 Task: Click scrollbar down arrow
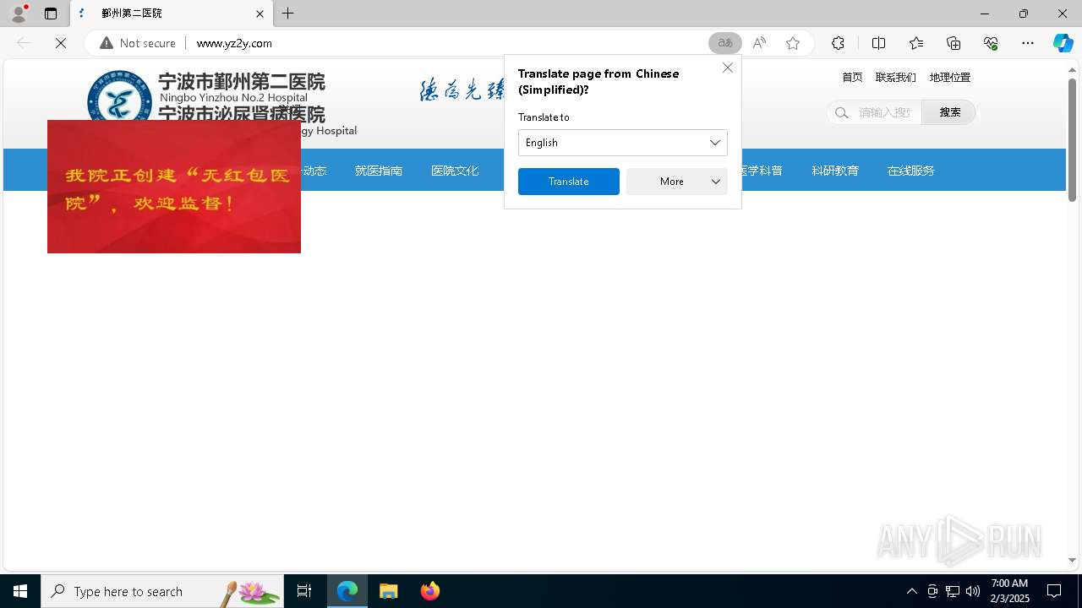tap(1072, 560)
